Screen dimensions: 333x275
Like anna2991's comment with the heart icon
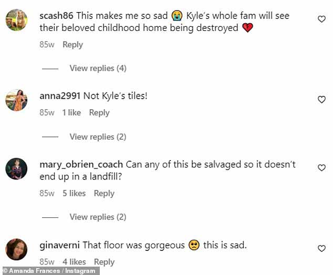321,100
